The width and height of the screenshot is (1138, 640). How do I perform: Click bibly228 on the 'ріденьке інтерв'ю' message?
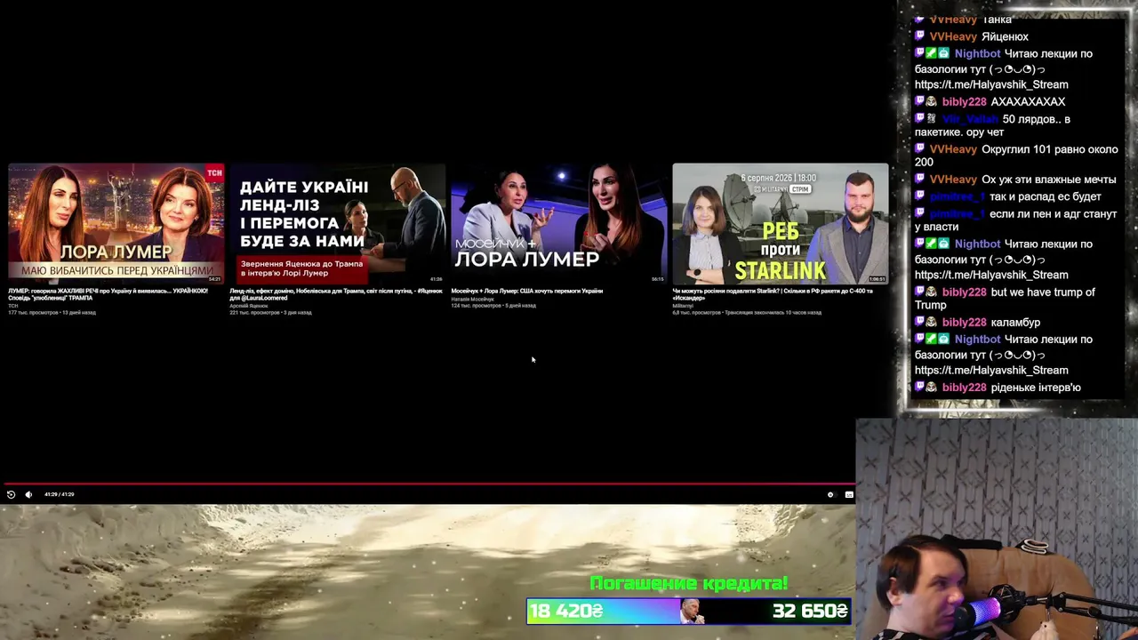(x=964, y=388)
